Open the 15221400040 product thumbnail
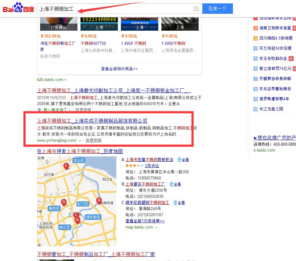This screenshot has width=296, height=261. coord(99,24)
